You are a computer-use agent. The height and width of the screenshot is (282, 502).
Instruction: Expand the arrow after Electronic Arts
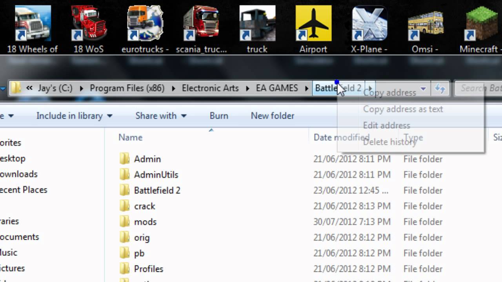(247, 89)
